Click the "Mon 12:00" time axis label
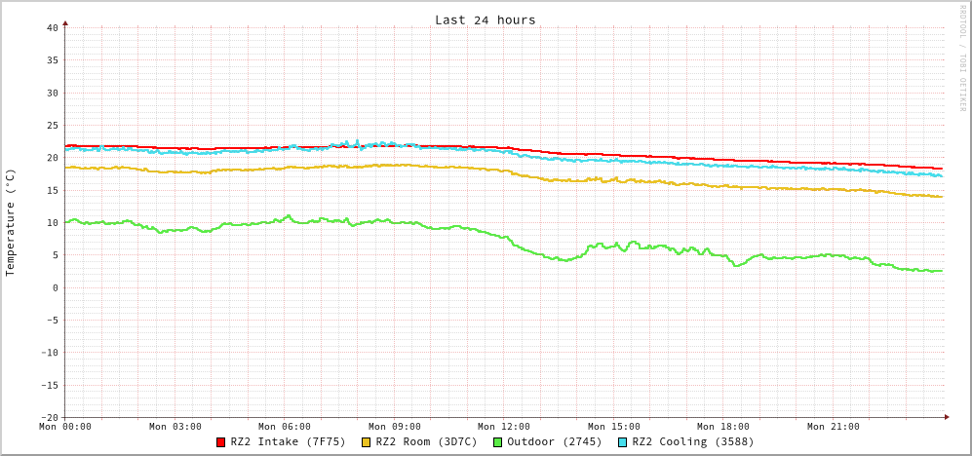Image resolution: width=972 pixels, height=456 pixels. (504, 427)
